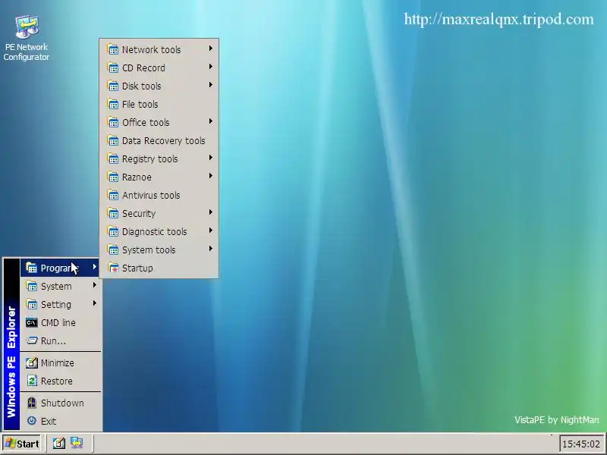The image size is (607, 455).
Task: Click the CMD line console icon
Action: 31,322
